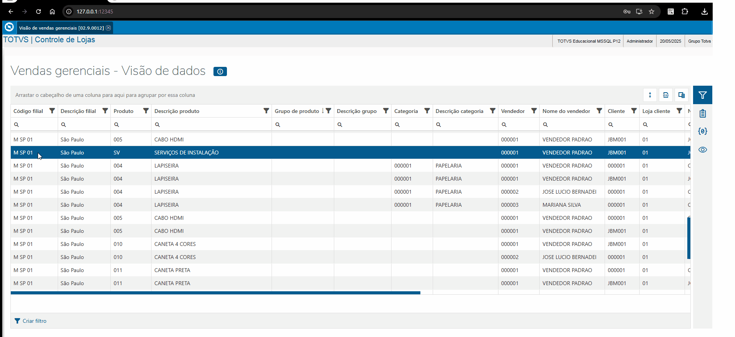Click the Criar filtro link
This screenshot has width=735, height=337.
pos(30,321)
